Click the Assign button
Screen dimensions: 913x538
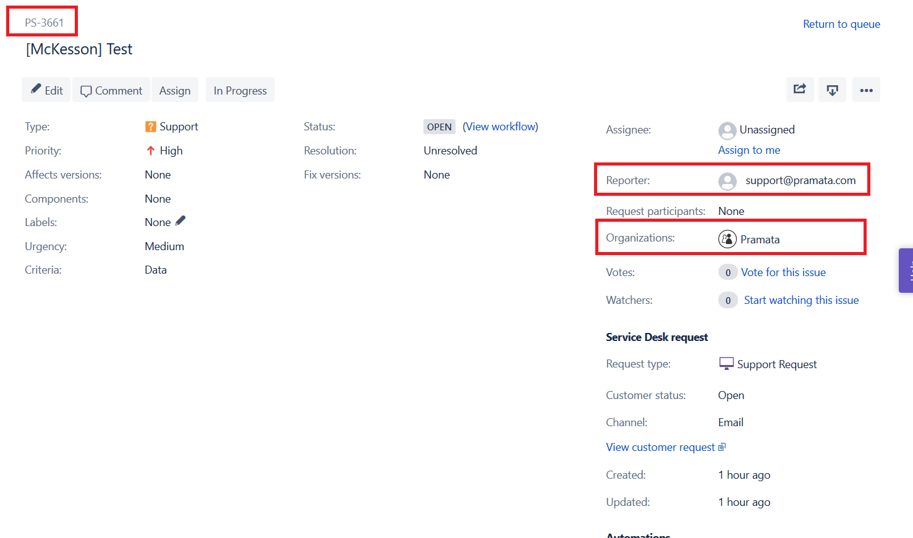coord(175,90)
